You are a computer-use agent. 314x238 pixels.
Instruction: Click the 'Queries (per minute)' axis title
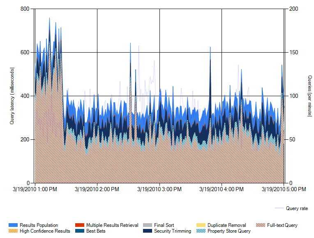(x=309, y=96)
